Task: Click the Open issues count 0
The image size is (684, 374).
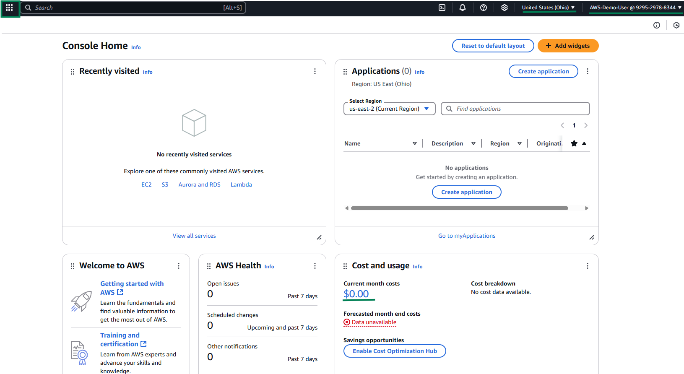Action: tap(210, 294)
